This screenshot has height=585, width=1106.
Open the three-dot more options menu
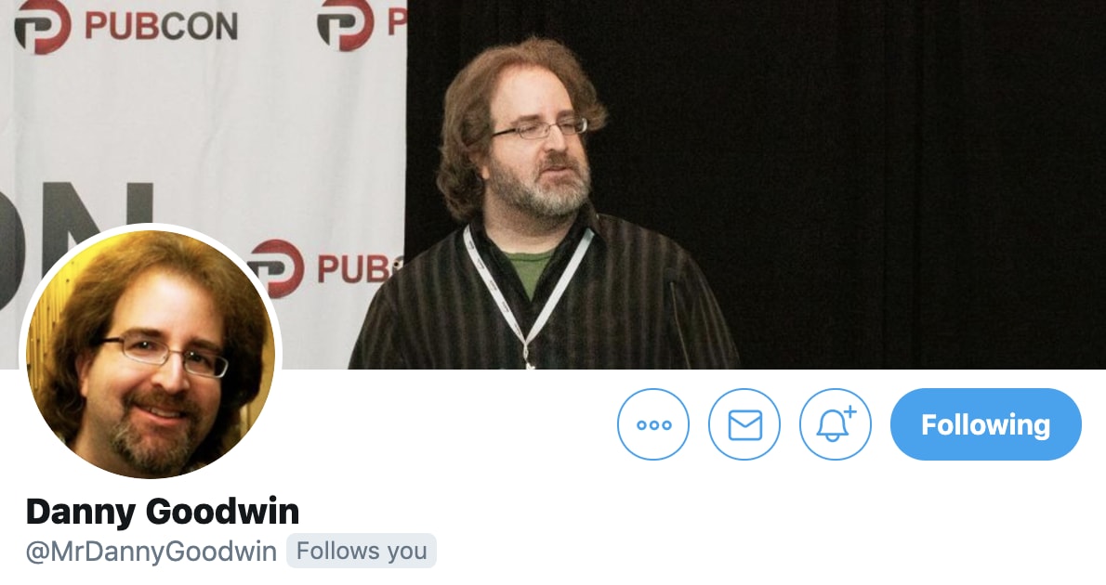[x=653, y=424]
